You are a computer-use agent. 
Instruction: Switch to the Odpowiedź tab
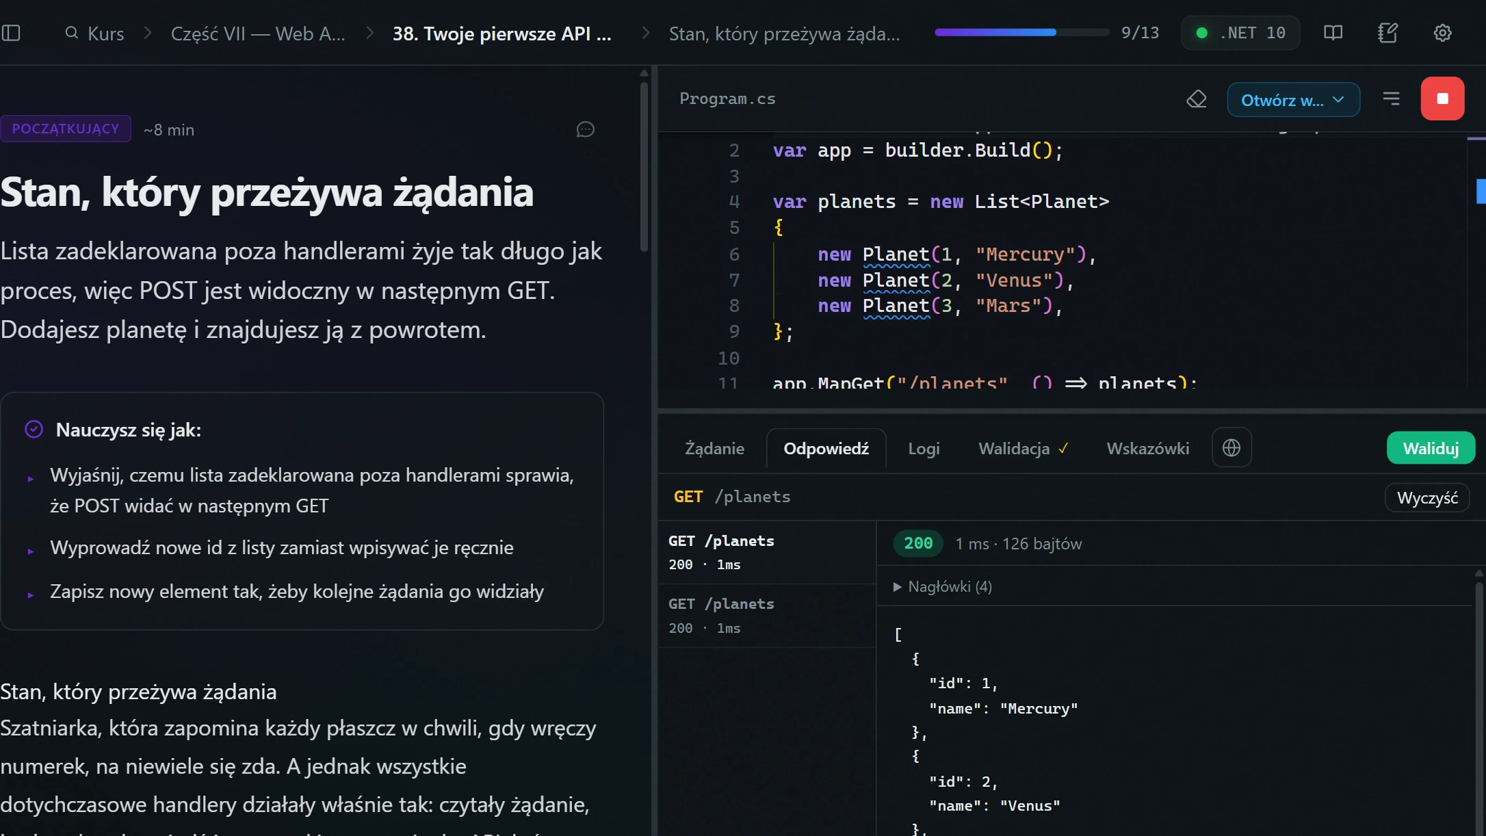pyautogui.click(x=826, y=449)
